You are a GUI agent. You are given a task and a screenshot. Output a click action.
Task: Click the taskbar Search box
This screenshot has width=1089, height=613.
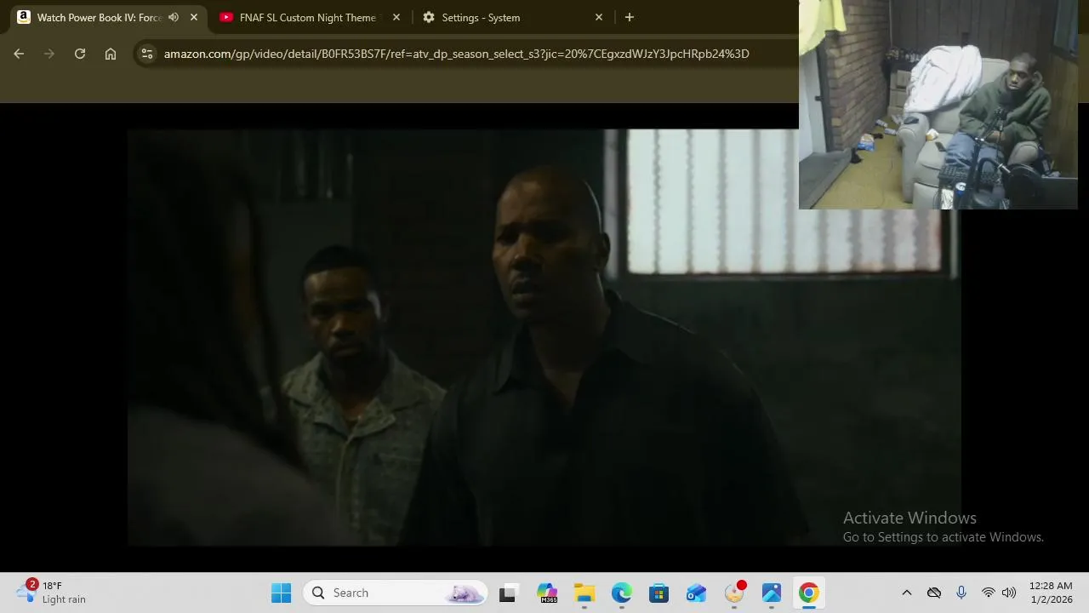coord(395,593)
